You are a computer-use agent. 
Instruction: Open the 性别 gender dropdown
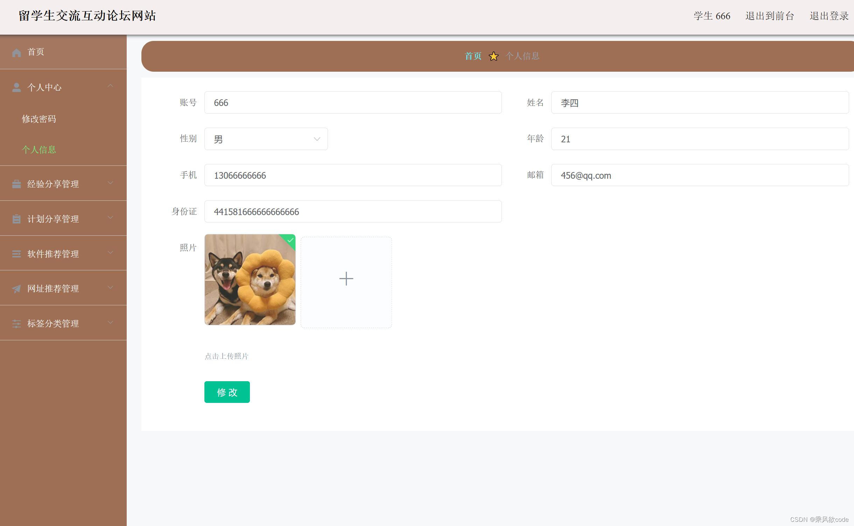click(266, 138)
